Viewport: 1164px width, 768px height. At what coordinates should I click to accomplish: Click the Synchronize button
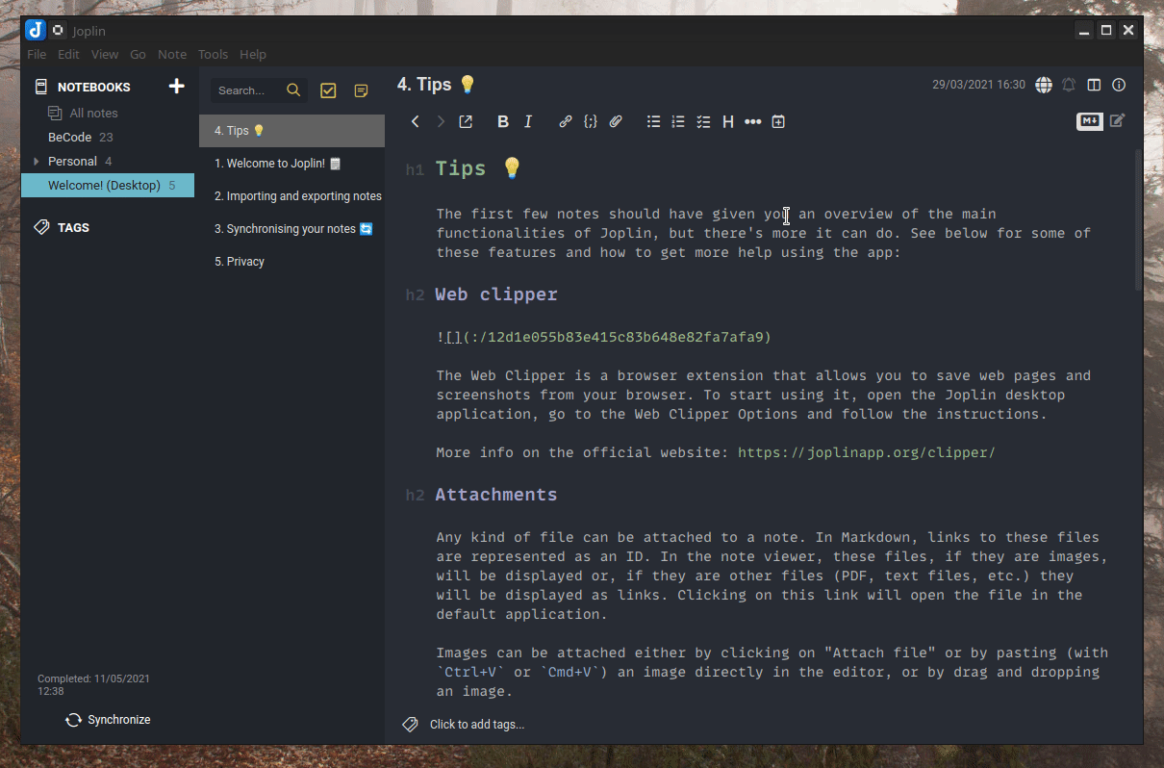(x=108, y=720)
